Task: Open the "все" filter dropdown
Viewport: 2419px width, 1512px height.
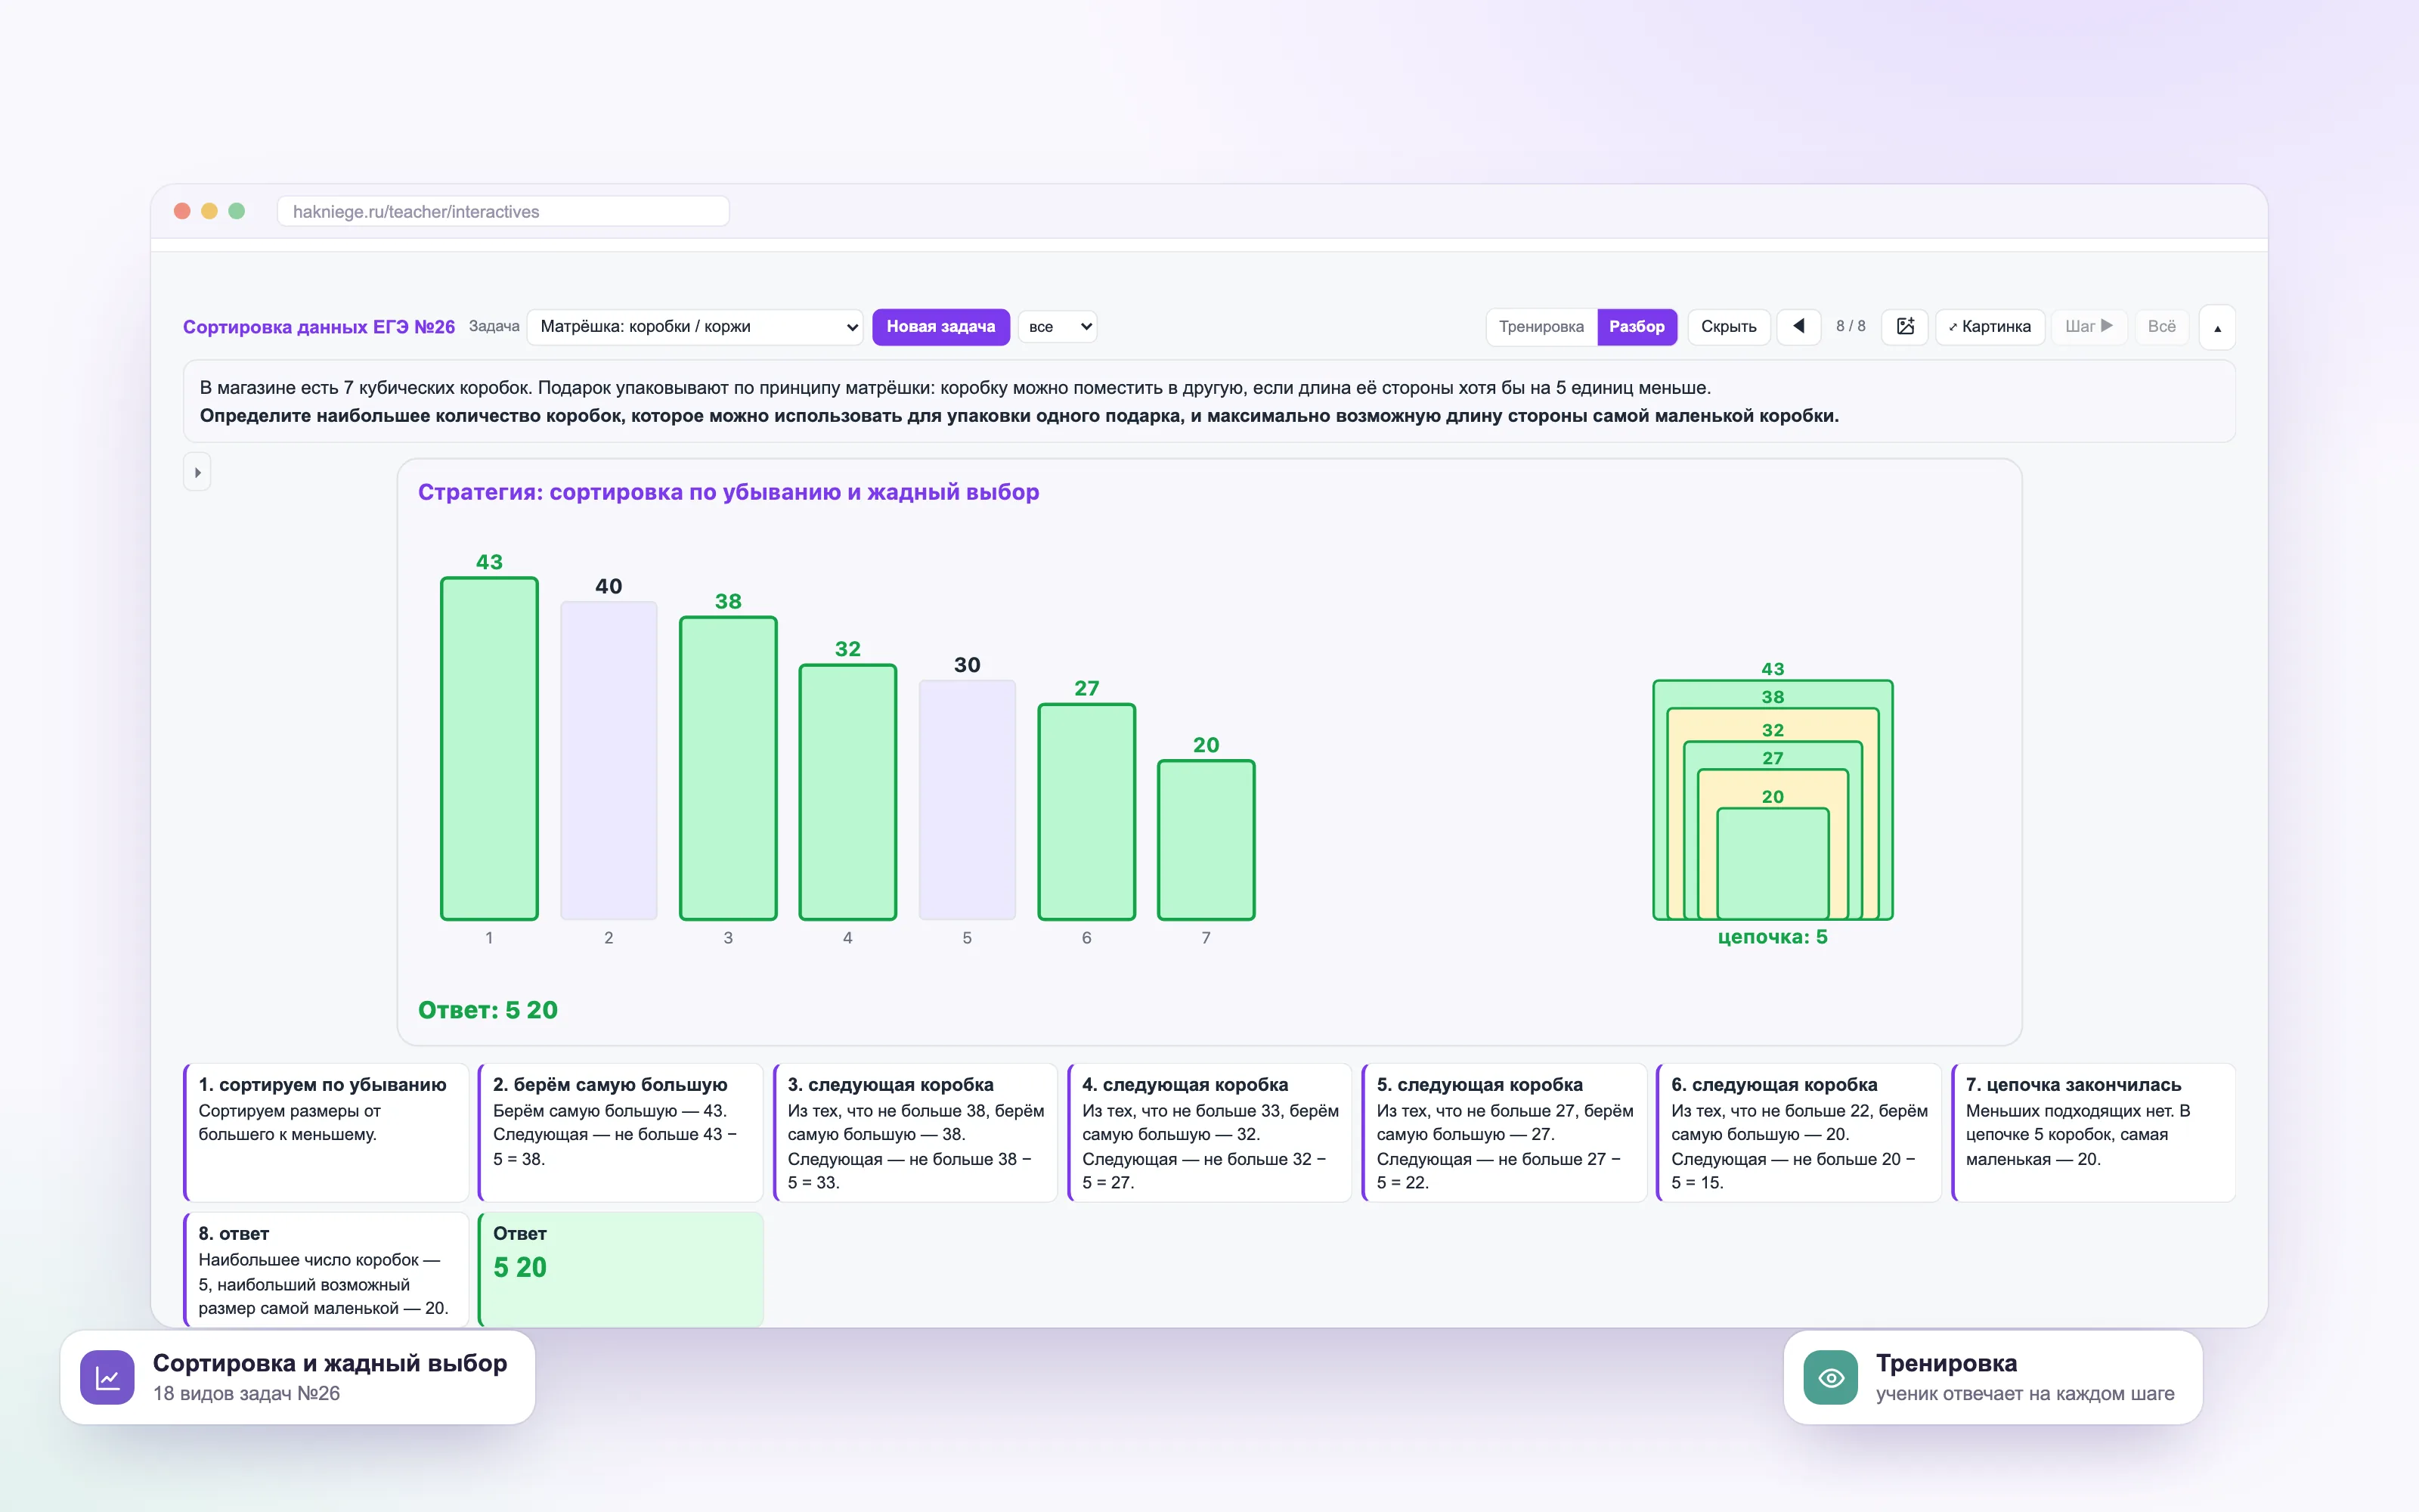Action: click(1058, 326)
